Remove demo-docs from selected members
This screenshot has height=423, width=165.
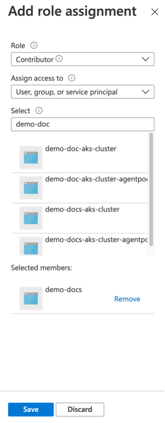(127, 299)
